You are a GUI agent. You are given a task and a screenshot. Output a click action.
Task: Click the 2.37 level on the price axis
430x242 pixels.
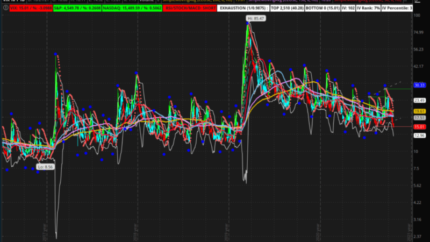tap(418, 237)
